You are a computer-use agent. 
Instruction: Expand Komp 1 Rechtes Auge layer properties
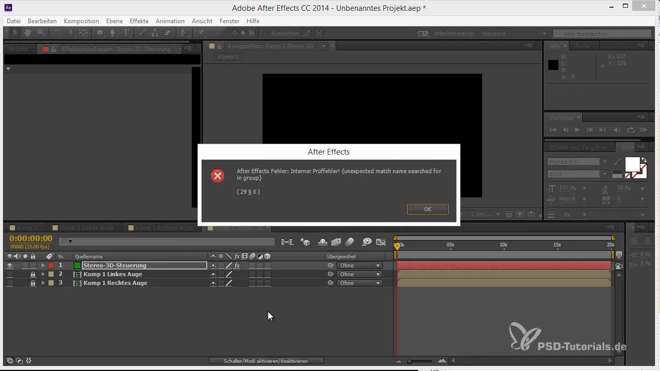pos(43,283)
